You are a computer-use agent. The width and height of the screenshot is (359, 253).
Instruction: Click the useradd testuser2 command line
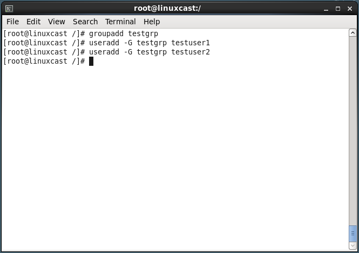pos(106,52)
